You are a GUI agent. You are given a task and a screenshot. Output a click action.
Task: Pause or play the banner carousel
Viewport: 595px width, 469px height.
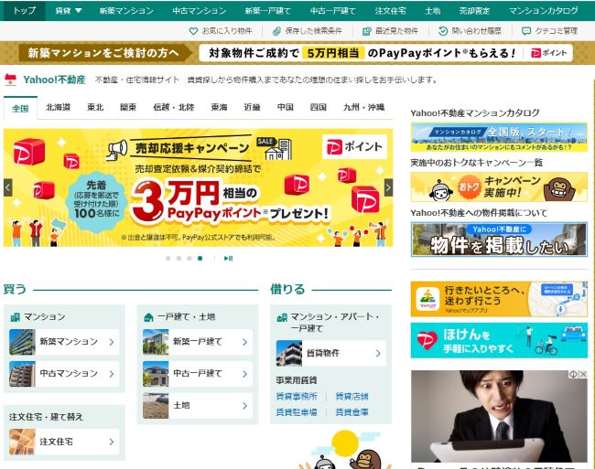pyautogui.click(x=229, y=259)
